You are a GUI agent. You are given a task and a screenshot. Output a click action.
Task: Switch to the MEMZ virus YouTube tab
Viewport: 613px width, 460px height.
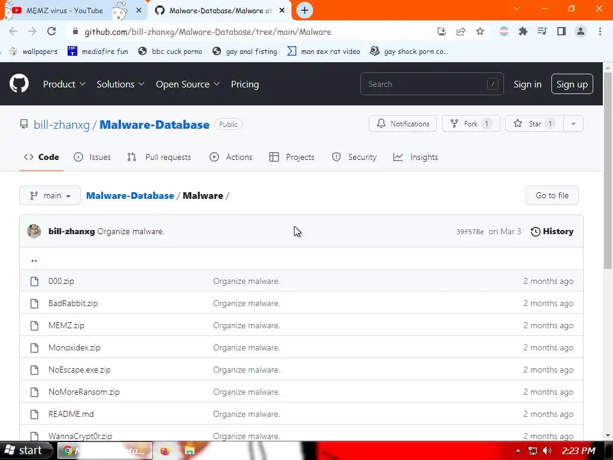74,11
